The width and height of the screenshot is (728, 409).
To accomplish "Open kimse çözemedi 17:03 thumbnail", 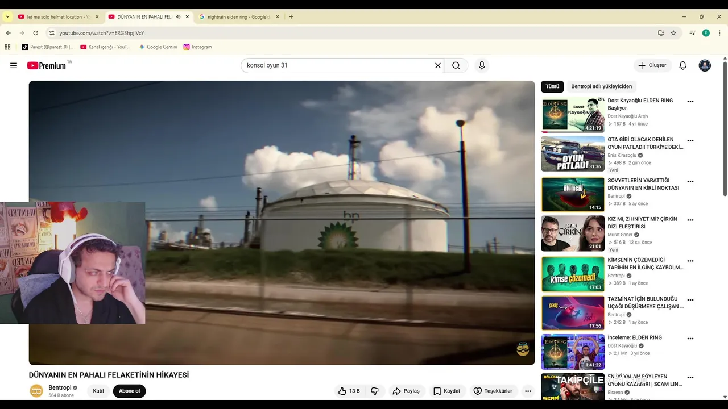I will 573,274.
